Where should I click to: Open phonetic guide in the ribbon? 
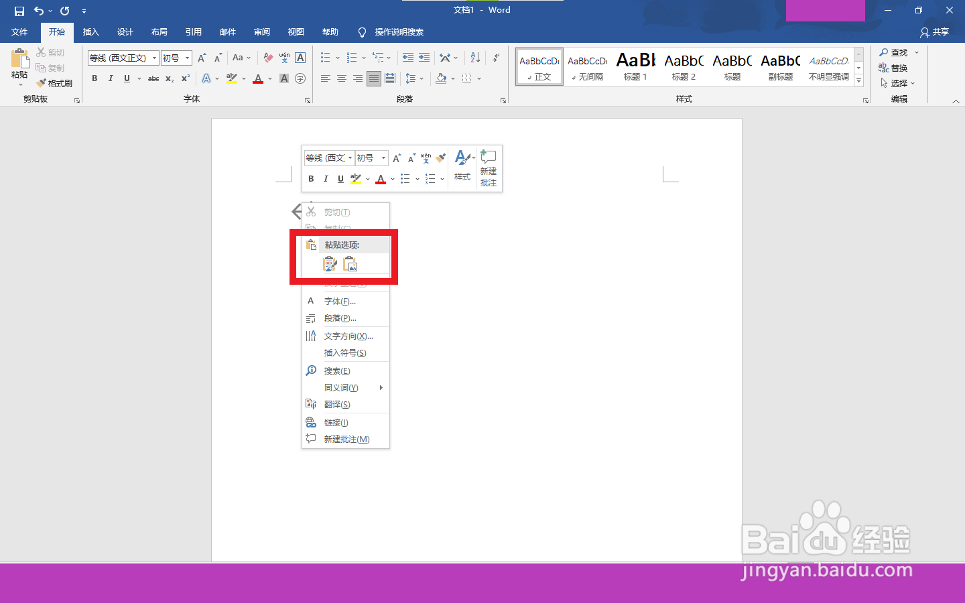pos(284,58)
